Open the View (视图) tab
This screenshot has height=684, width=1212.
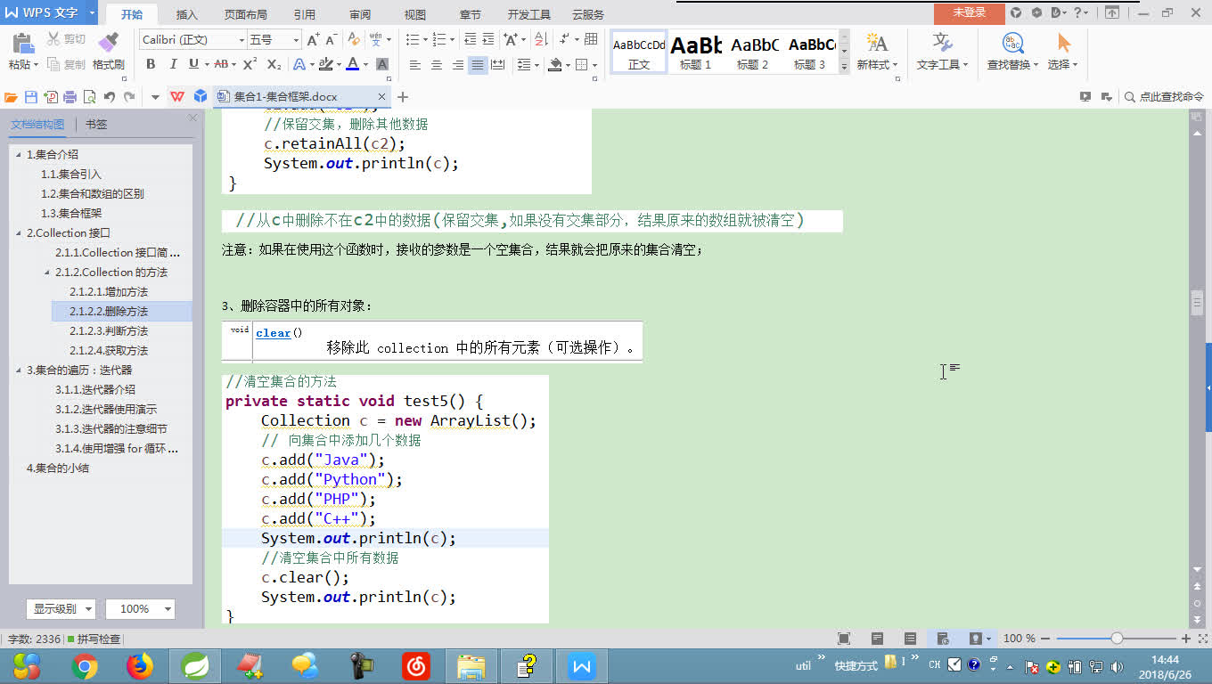pyautogui.click(x=414, y=14)
